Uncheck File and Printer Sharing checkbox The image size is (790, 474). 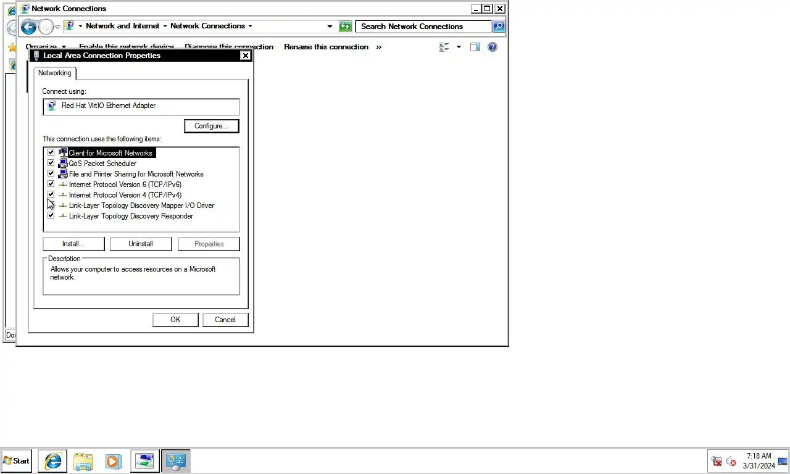point(51,173)
